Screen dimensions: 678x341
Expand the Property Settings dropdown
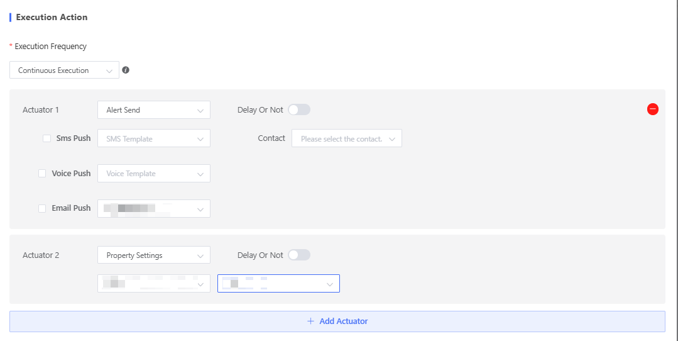tap(153, 255)
